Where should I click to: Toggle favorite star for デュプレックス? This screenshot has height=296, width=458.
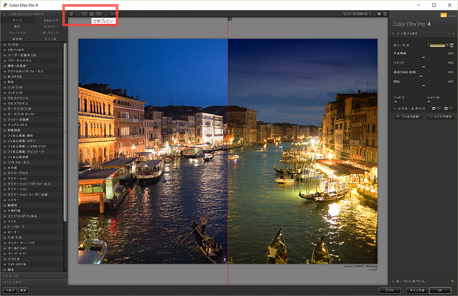(5, 125)
